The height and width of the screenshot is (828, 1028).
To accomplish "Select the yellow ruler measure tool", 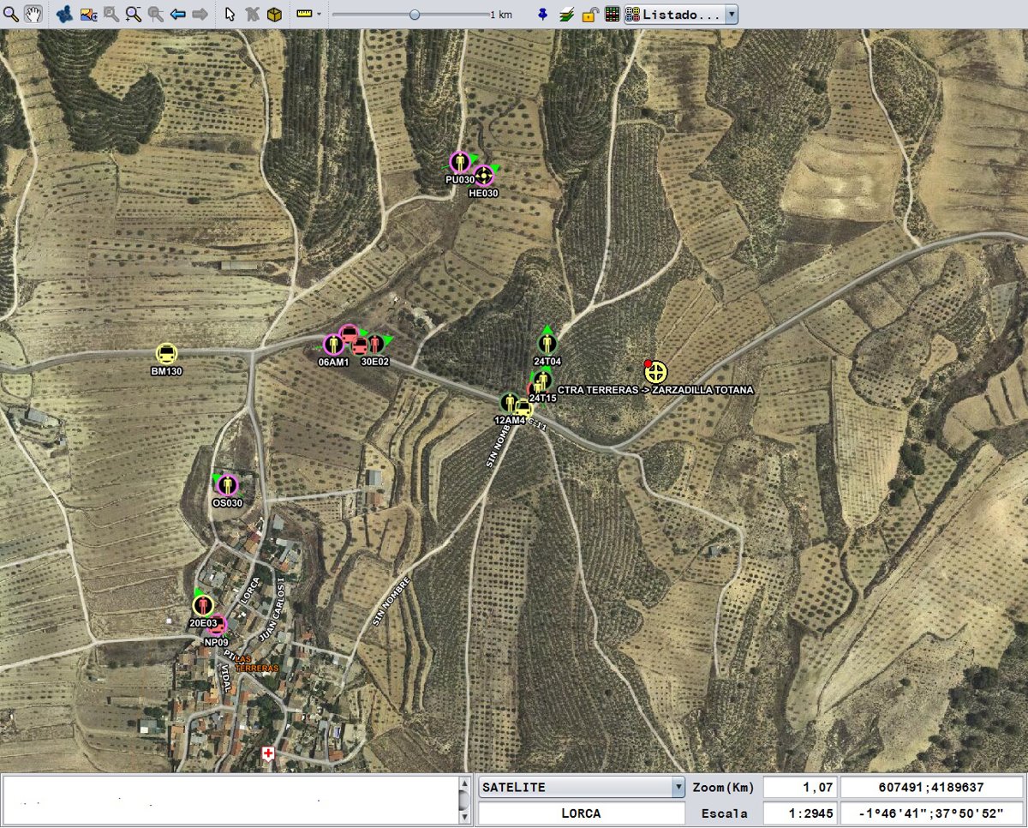I will 304,14.
